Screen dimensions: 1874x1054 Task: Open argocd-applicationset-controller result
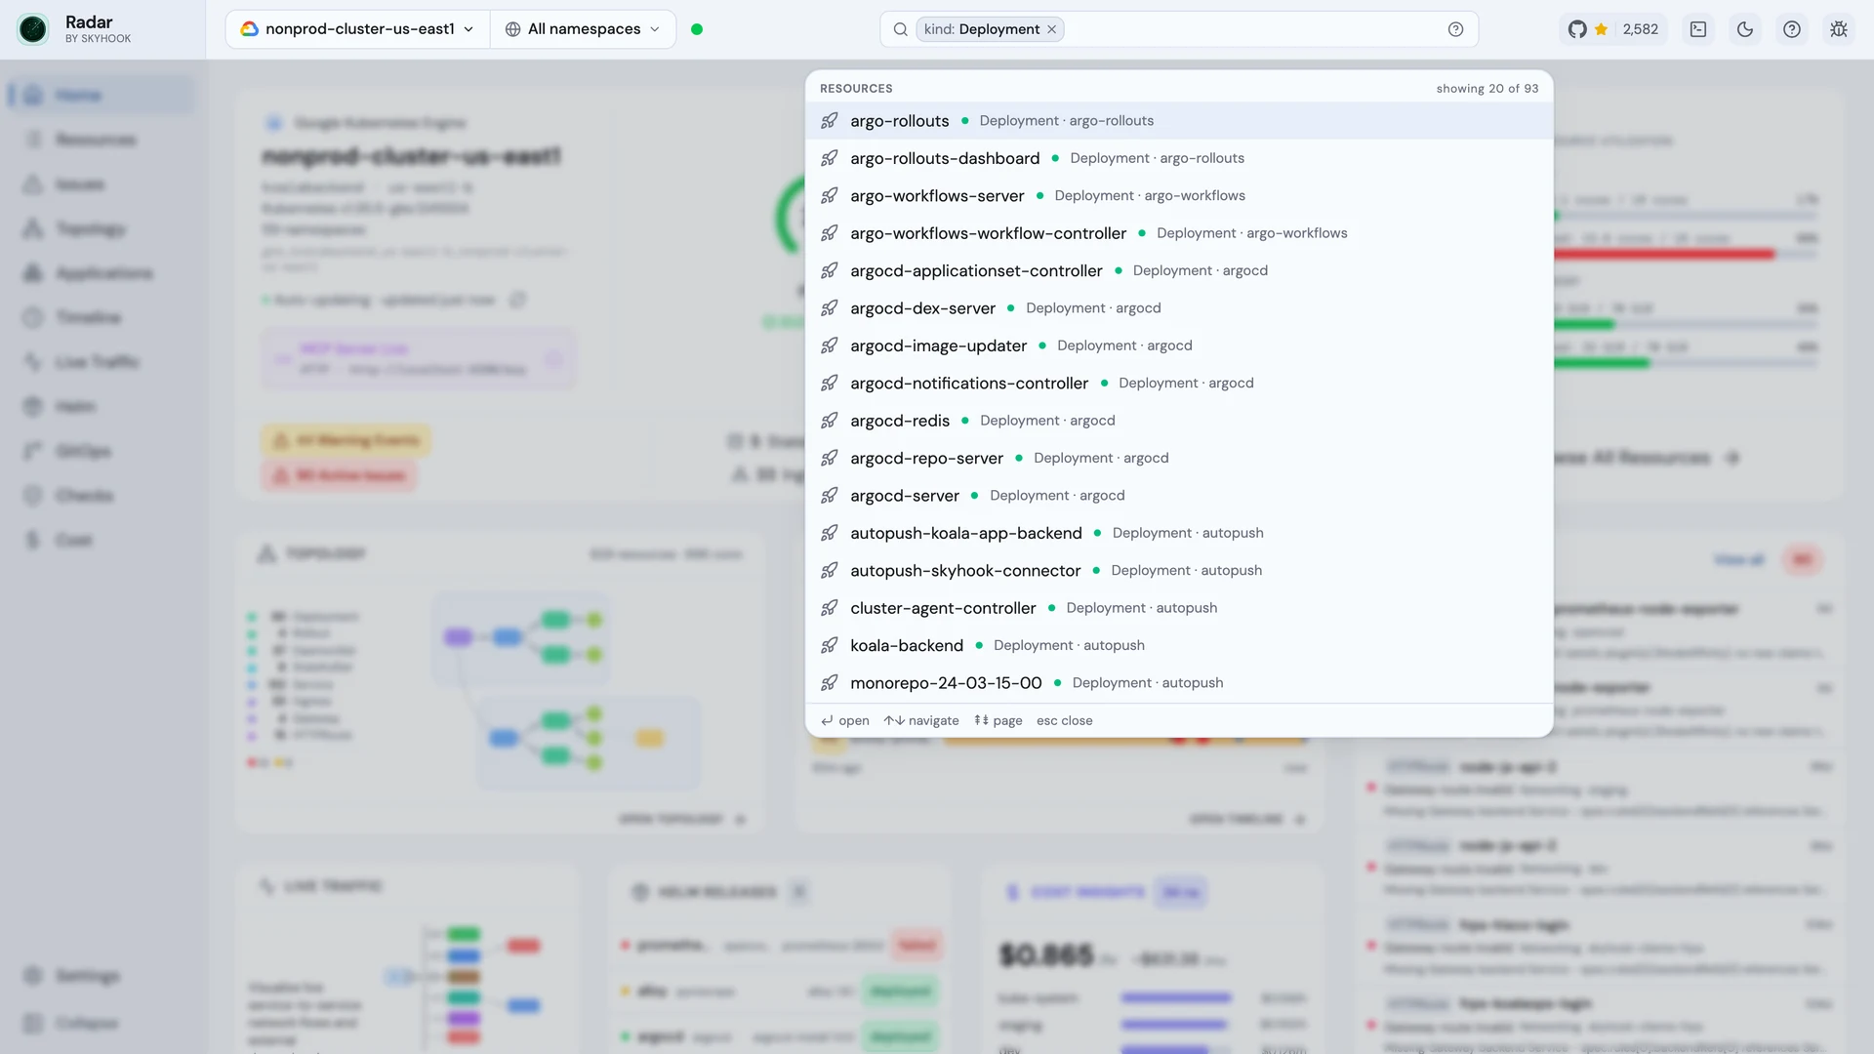click(1179, 270)
